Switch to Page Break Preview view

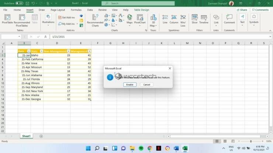click(233, 141)
